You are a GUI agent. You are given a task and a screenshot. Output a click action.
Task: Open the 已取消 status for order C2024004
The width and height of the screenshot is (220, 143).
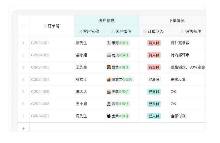154,79
